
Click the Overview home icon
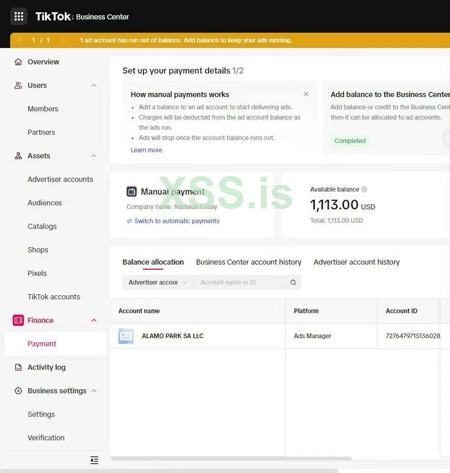coord(18,62)
